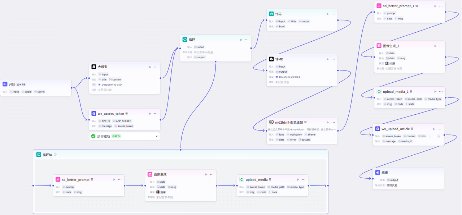Run the wx_upload_article node

pyautogui.click(x=434, y=129)
